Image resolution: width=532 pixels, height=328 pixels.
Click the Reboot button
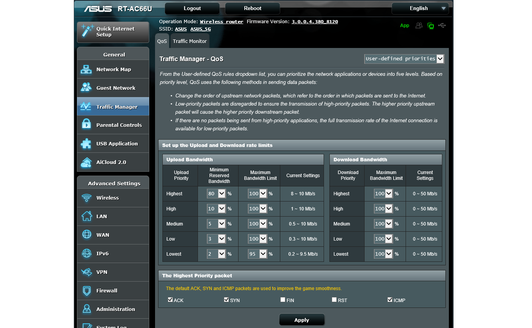(x=252, y=9)
